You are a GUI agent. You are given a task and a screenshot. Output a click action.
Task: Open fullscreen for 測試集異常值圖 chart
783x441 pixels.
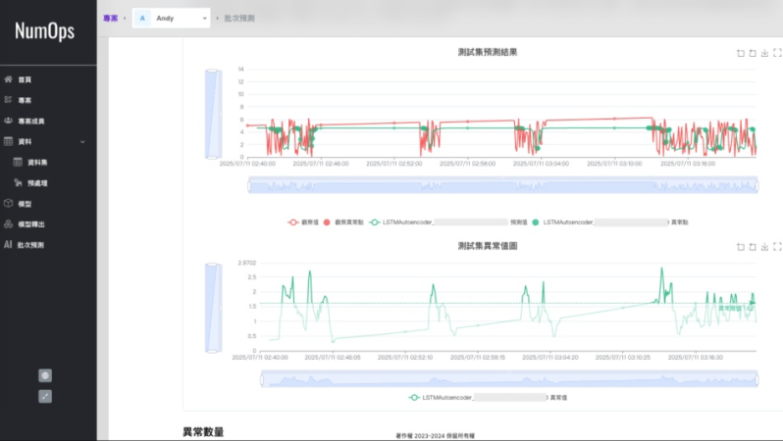click(x=777, y=246)
